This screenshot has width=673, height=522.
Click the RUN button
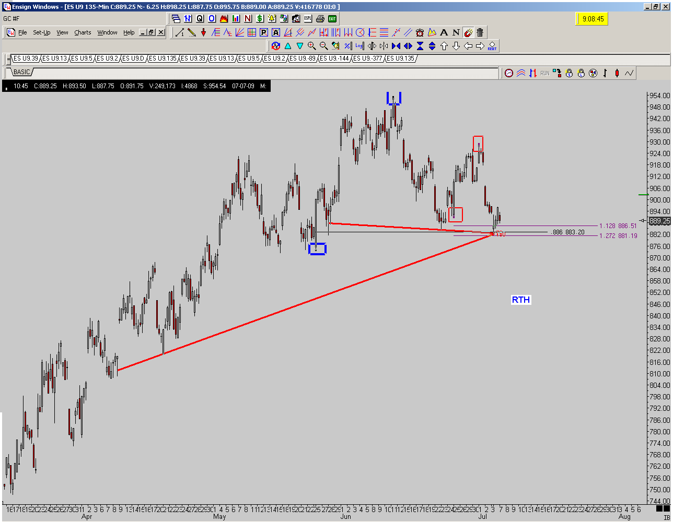coord(545,73)
